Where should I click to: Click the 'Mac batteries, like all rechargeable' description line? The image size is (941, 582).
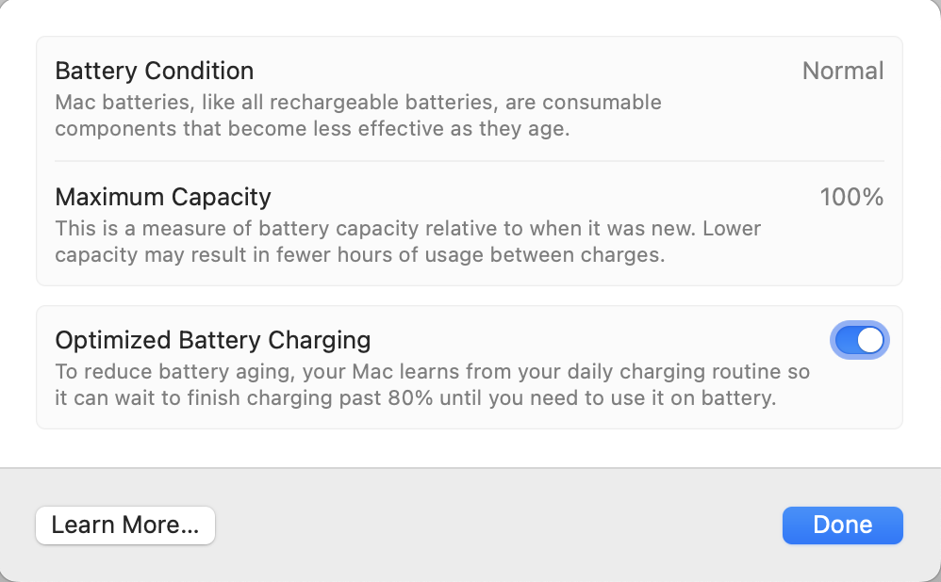358,102
